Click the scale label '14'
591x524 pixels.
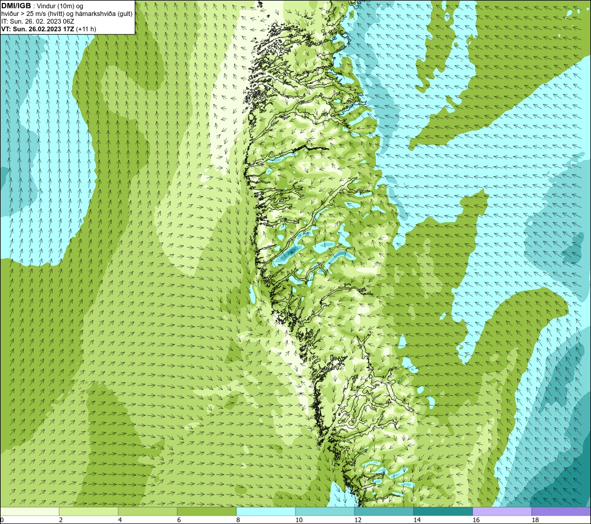[417, 520]
